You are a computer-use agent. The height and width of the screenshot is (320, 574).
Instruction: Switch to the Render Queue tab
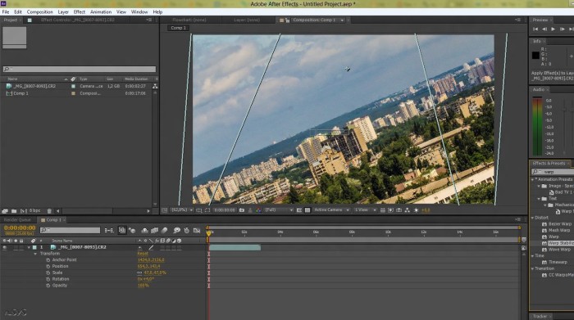(x=17, y=220)
